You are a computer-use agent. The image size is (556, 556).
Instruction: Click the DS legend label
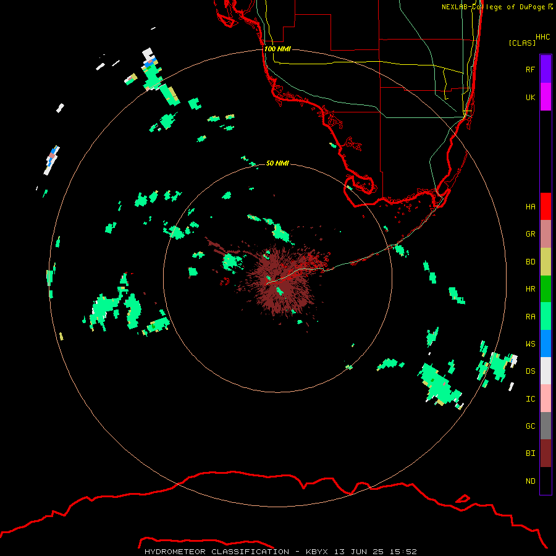tap(530, 371)
